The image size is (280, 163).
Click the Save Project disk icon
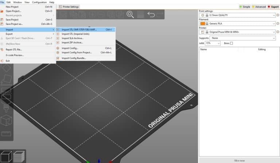pos(2,20)
